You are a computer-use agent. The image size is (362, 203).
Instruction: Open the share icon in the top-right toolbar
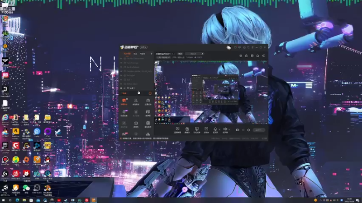tap(263, 55)
